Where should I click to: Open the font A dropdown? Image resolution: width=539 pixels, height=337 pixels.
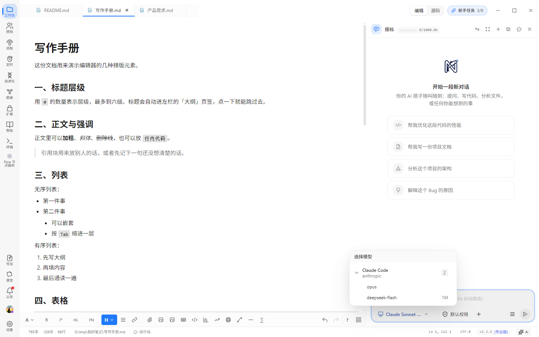(x=30, y=320)
